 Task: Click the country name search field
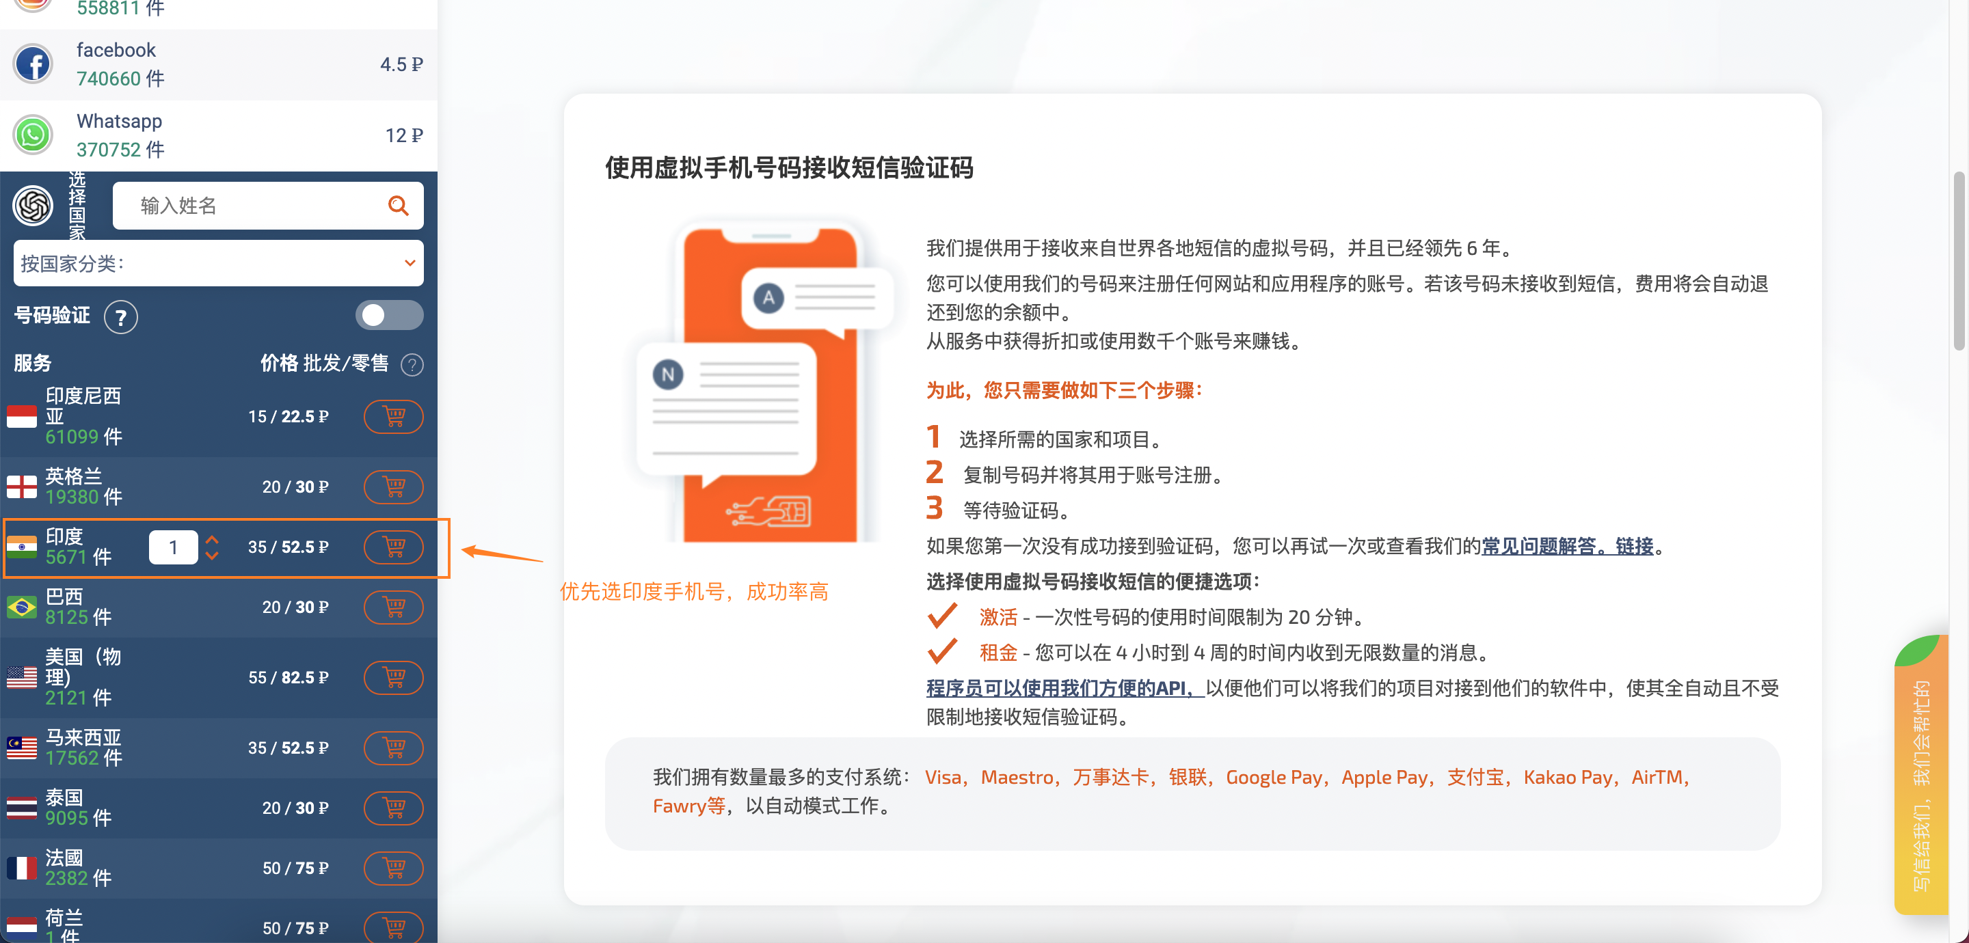point(252,206)
